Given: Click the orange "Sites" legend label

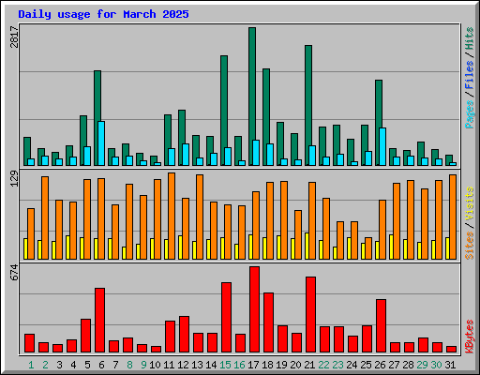Looking at the screenshot, I should [x=470, y=246].
